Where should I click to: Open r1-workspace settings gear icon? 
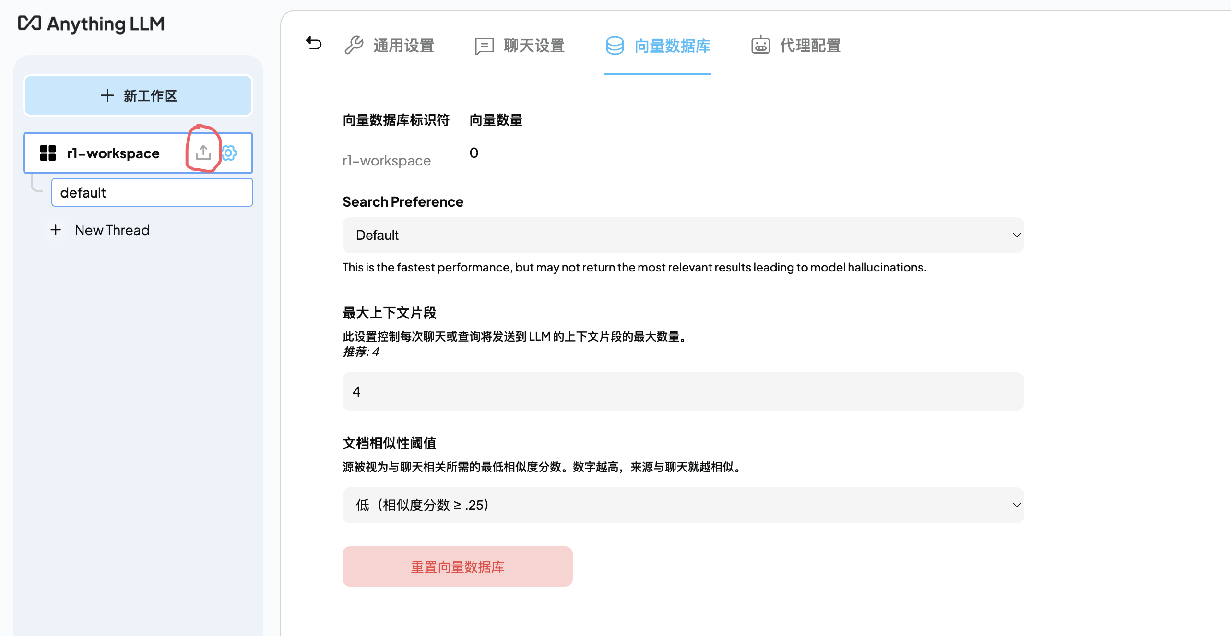coord(230,153)
